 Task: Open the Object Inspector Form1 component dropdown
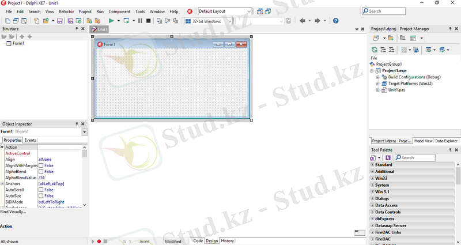(84, 132)
